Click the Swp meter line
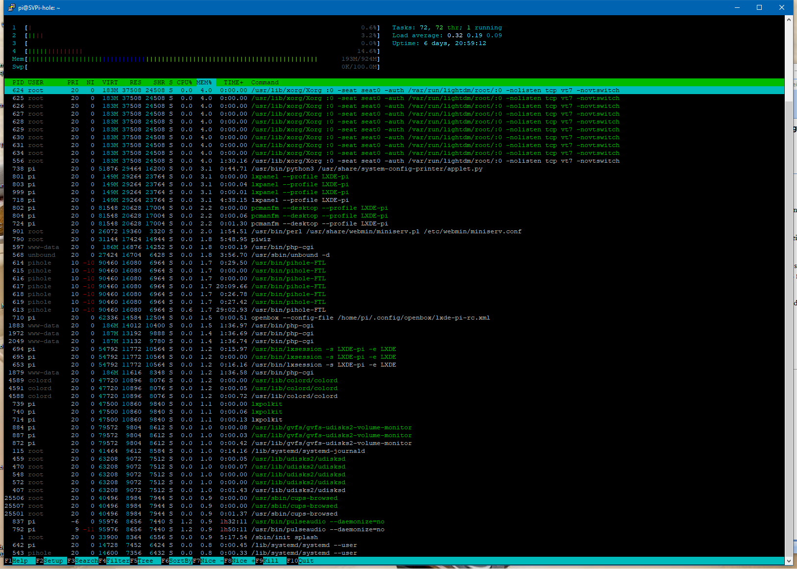This screenshot has width=797, height=569. (196, 67)
